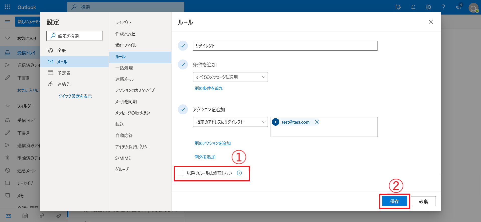This screenshot has width=481, height=222.
Task: Enable 以降のルールは処理しない checkbox
Action: pos(181,173)
